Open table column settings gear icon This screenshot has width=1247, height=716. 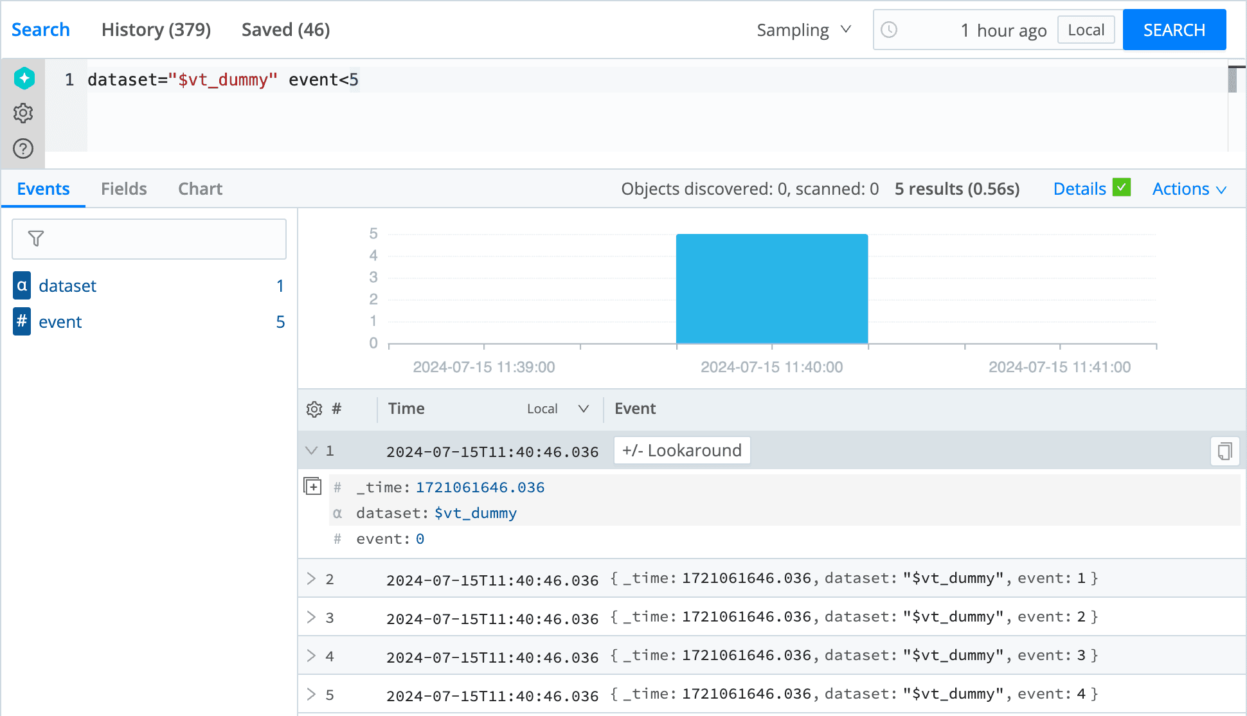[x=314, y=409]
